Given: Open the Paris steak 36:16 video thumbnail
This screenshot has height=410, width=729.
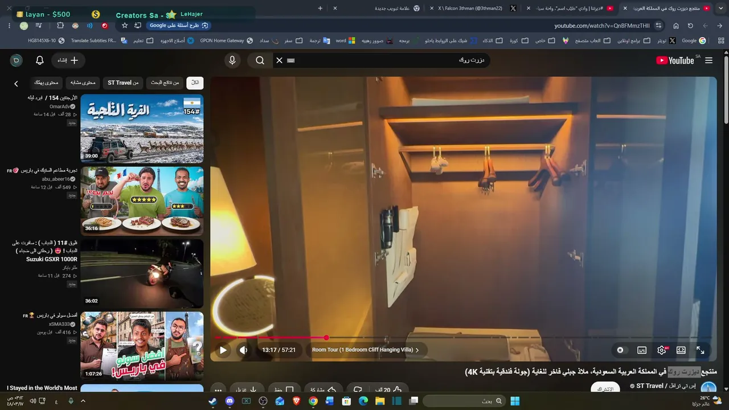Looking at the screenshot, I should (x=142, y=201).
